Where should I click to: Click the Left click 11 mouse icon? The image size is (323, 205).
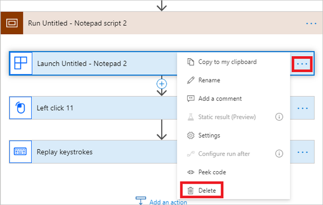20,107
